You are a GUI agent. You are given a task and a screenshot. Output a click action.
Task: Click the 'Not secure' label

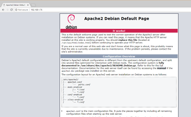(x=23, y=10)
